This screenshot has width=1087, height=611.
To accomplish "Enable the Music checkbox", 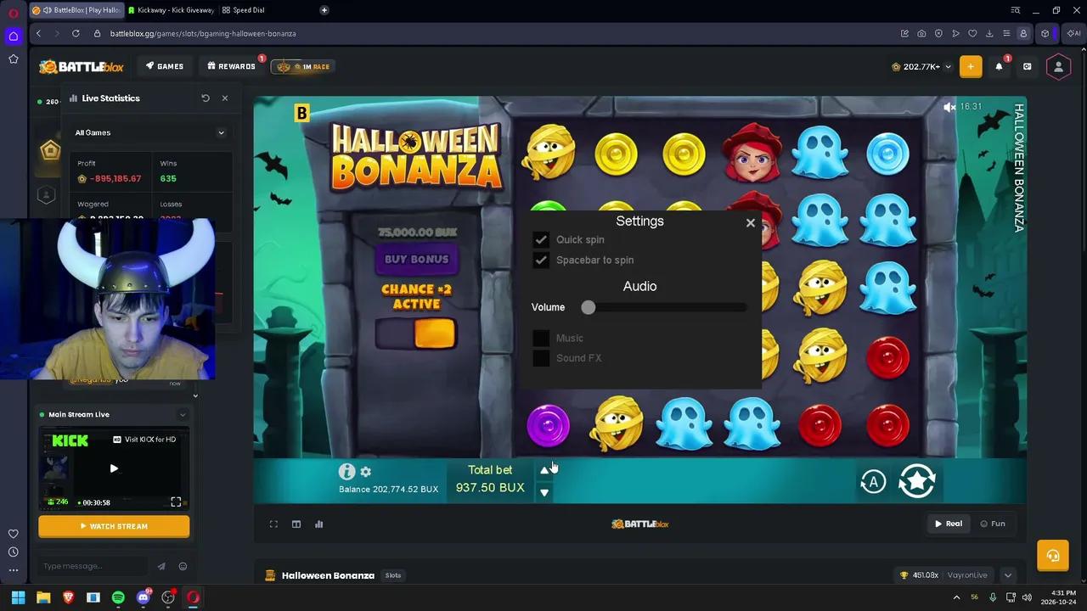I will pos(541,338).
